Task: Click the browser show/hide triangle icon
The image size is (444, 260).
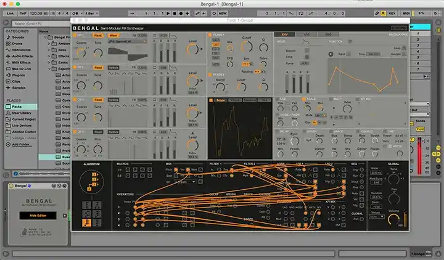Action: pyautogui.click(x=6, y=23)
